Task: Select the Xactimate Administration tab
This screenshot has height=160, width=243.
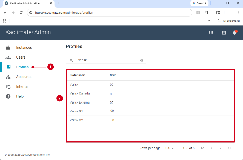Action: pos(29,3)
